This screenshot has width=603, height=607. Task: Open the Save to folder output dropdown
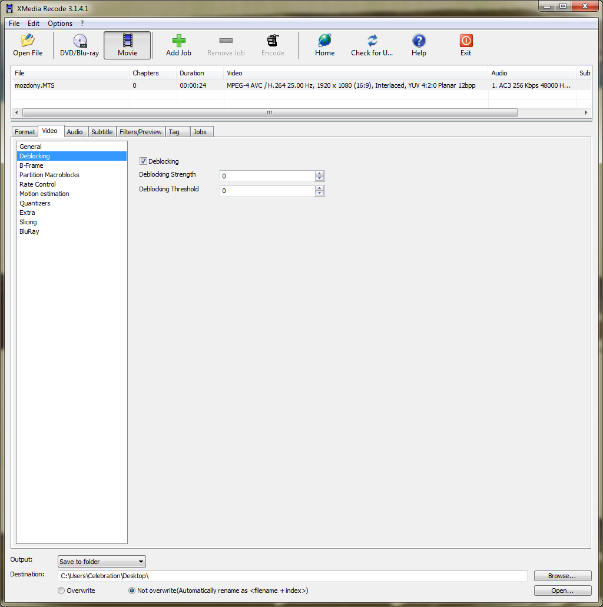click(102, 561)
